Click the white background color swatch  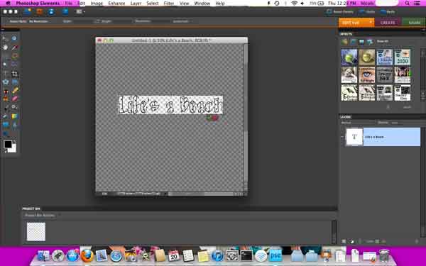click(13, 149)
